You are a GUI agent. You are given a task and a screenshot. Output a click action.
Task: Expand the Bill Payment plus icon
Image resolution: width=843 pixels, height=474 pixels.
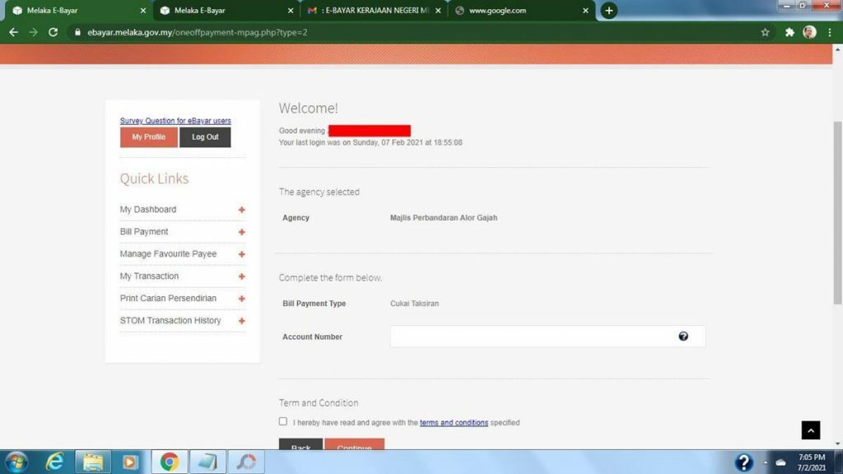tap(241, 232)
